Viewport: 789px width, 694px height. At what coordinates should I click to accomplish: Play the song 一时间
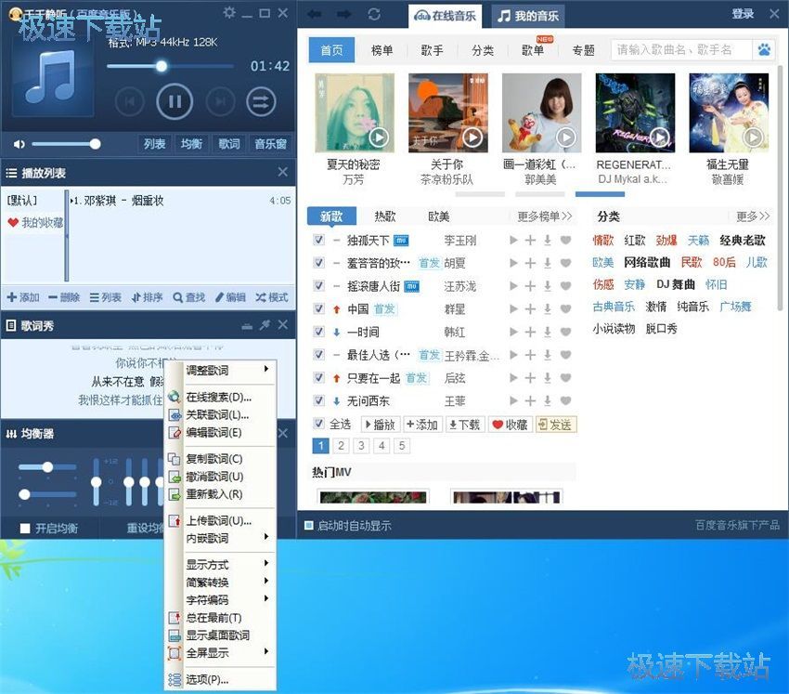click(513, 332)
